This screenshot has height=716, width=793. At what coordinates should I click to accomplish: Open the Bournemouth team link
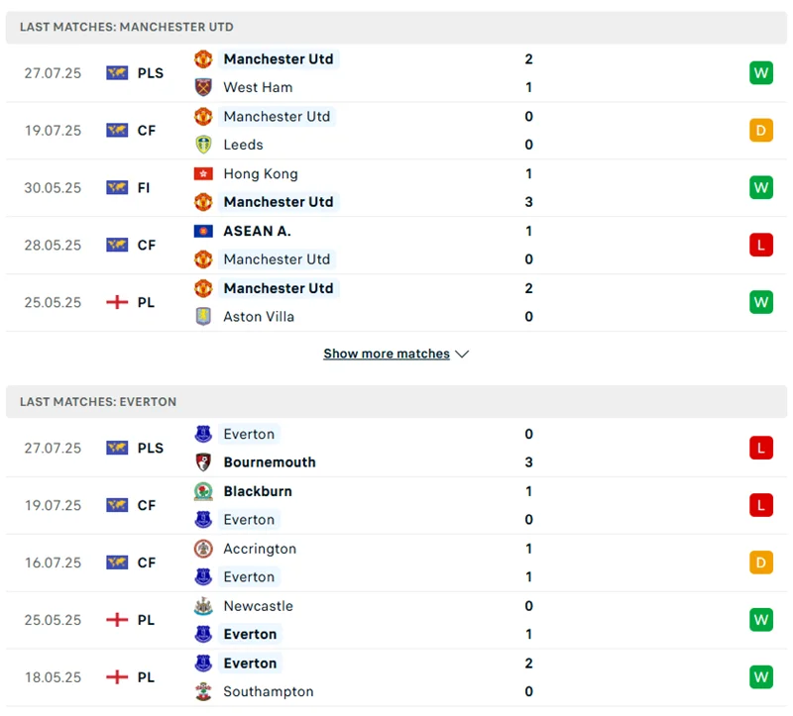[x=270, y=462]
